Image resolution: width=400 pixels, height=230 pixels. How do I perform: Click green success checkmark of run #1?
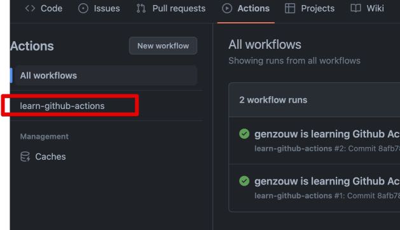click(244, 181)
